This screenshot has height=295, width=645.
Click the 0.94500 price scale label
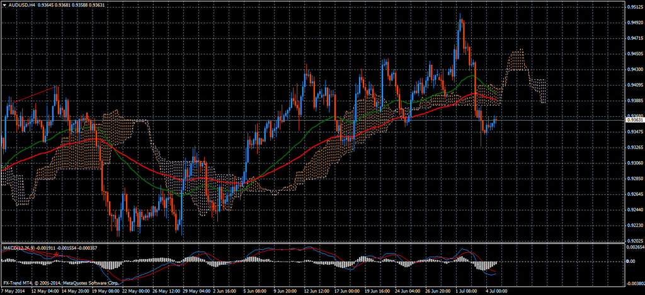[x=634, y=55]
